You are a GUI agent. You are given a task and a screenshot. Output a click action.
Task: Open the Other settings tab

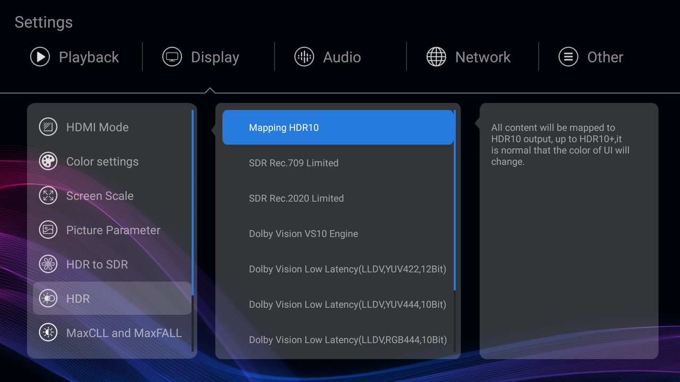[x=591, y=57]
